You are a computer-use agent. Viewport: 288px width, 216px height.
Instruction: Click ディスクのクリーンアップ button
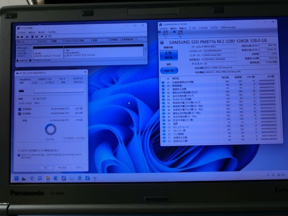[74, 138]
